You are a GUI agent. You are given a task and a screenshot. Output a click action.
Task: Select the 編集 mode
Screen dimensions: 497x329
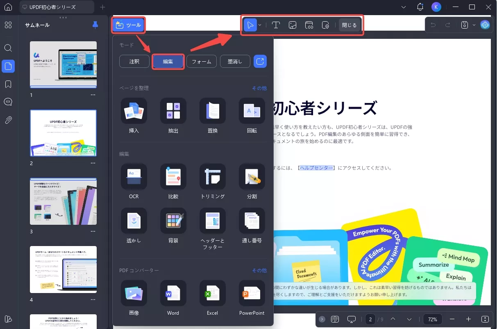pos(168,62)
